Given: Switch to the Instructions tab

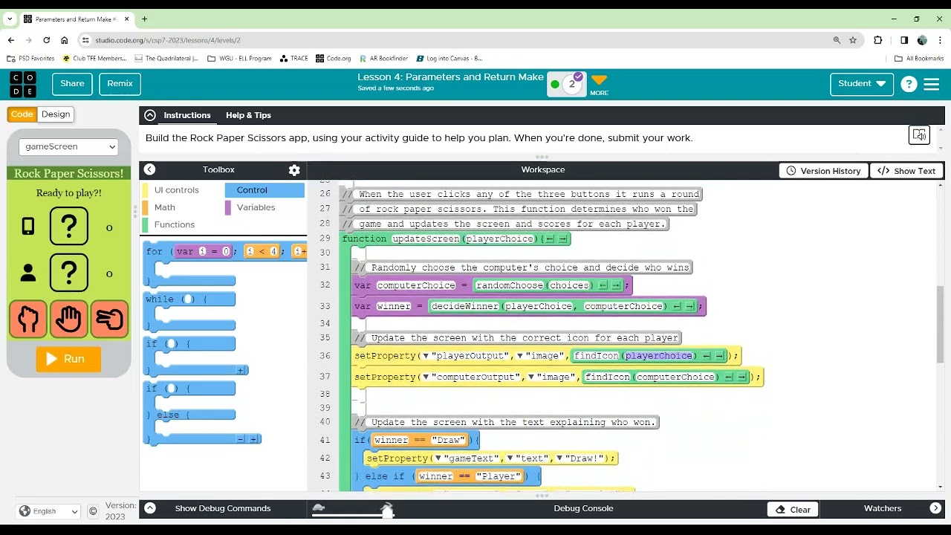Looking at the screenshot, I should pos(187,115).
